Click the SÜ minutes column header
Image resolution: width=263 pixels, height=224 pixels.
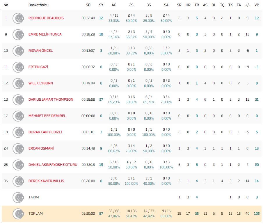(88, 5)
